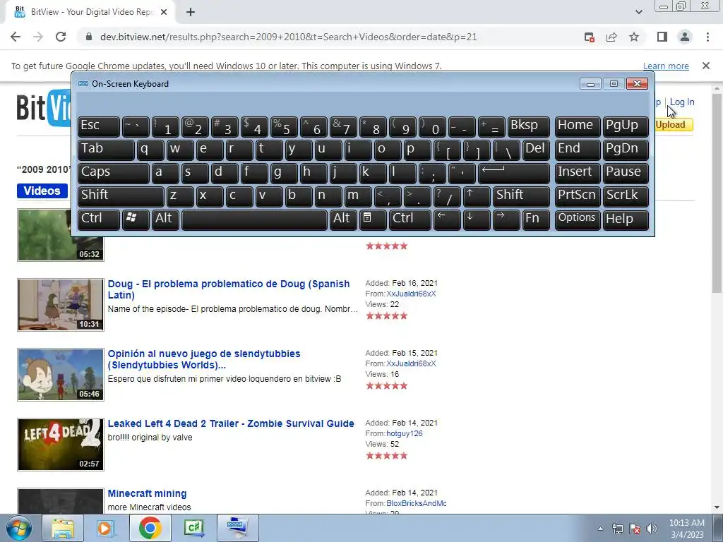Open Chrome side panel icon
The image size is (723, 542).
pyautogui.click(x=662, y=37)
